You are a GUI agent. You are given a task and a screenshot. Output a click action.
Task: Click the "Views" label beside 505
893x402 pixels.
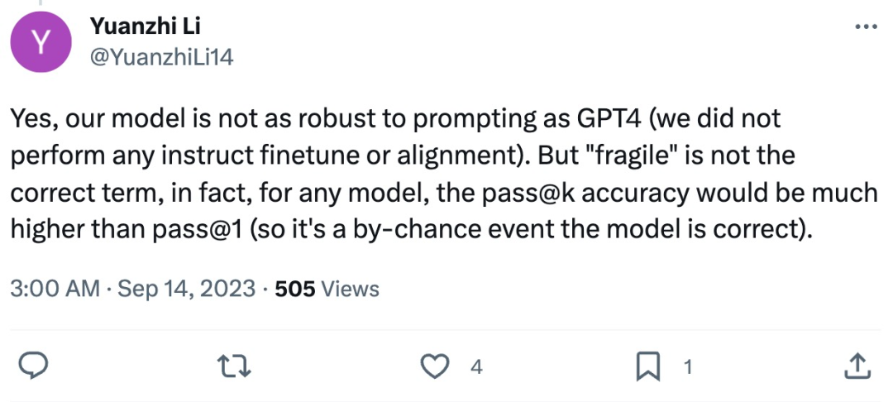pos(349,289)
